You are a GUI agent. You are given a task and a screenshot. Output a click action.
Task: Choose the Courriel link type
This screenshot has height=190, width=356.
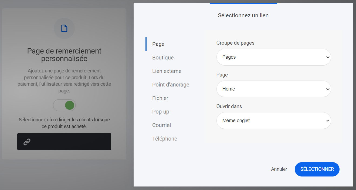click(x=161, y=125)
